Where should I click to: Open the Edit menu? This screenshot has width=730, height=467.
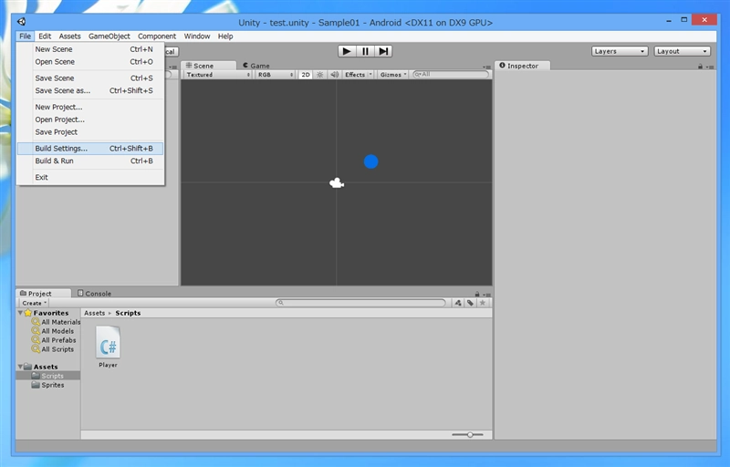click(x=45, y=36)
